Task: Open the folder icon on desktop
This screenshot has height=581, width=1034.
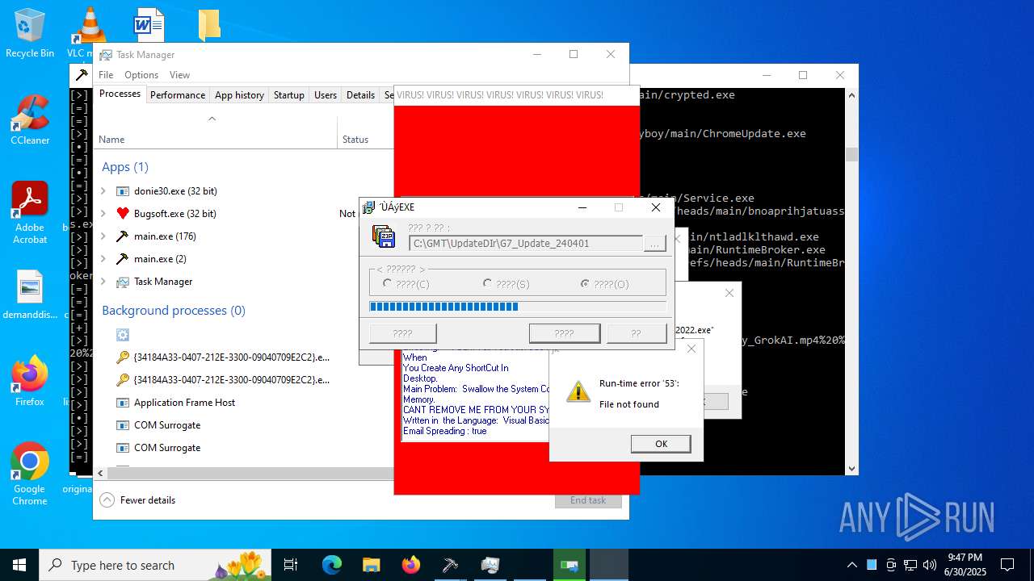Action: pos(209,25)
